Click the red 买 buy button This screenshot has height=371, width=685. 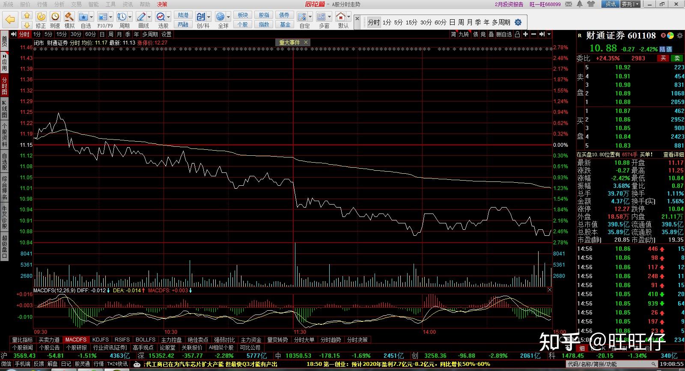(x=663, y=58)
